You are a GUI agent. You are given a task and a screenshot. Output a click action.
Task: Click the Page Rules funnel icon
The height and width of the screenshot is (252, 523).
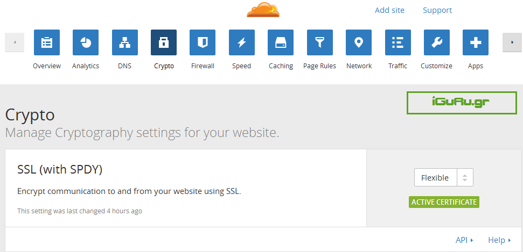tap(319, 42)
